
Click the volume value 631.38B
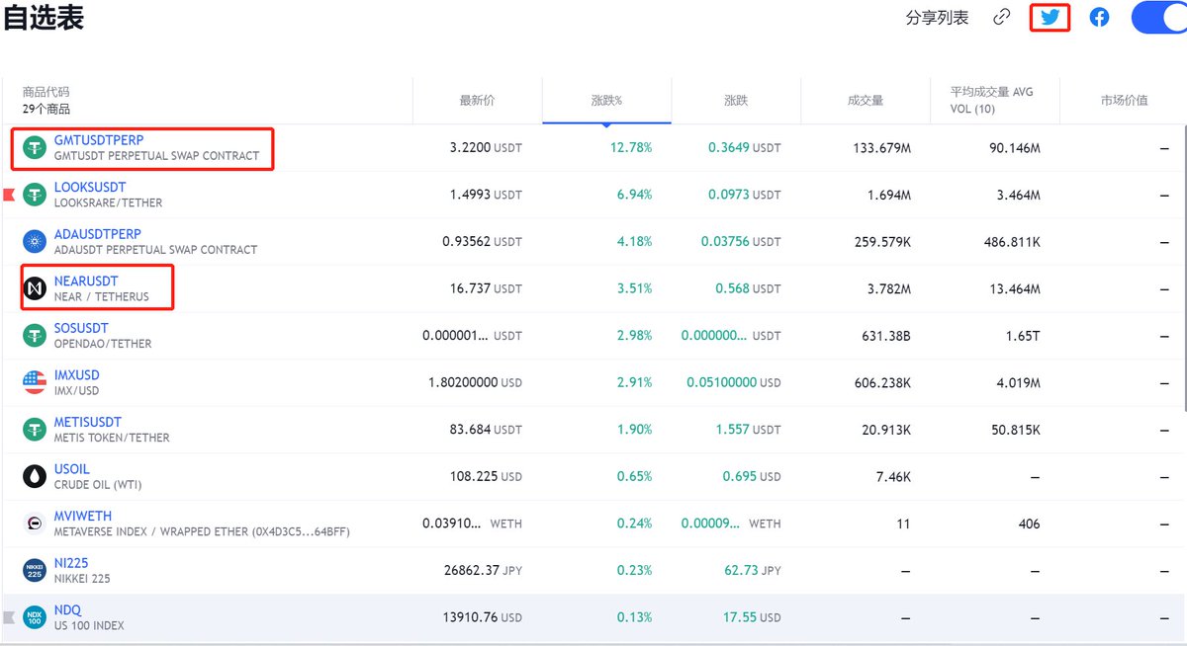886,336
